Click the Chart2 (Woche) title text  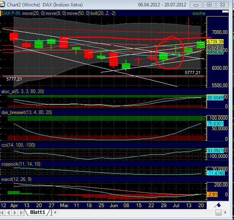click(x=23, y=5)
